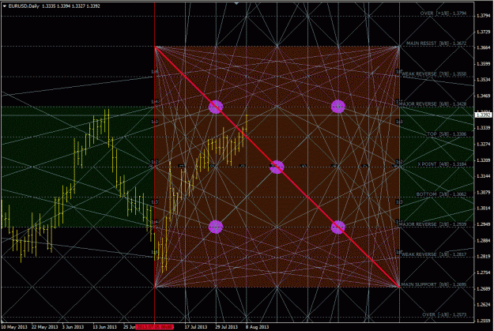Click the 1.3274 value on price scale
The height and width of the screenshot is (331, 494).
pyautogui.click(x=484, y=144)
